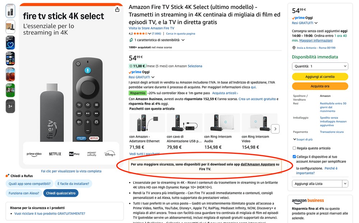Click the Amazon Business logo

308,201
